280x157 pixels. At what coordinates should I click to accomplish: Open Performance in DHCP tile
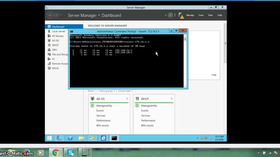[148, 121]
